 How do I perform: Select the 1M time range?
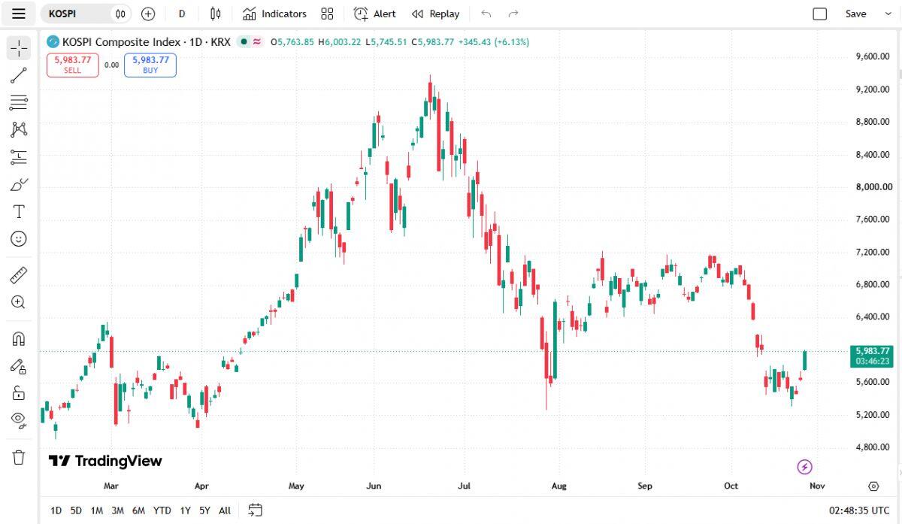97,510
